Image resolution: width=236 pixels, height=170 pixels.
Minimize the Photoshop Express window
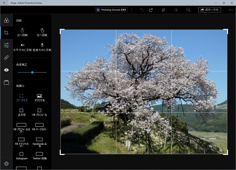click(x=216, y=3)
